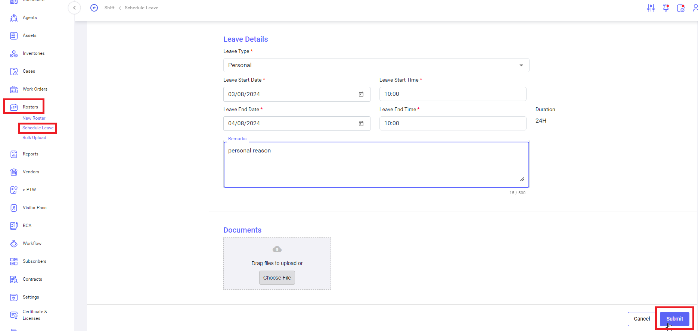The image size is (698, 331).
Task: Click the Leave End Date field
Action: pyautogui.click(x=297, y=123)
